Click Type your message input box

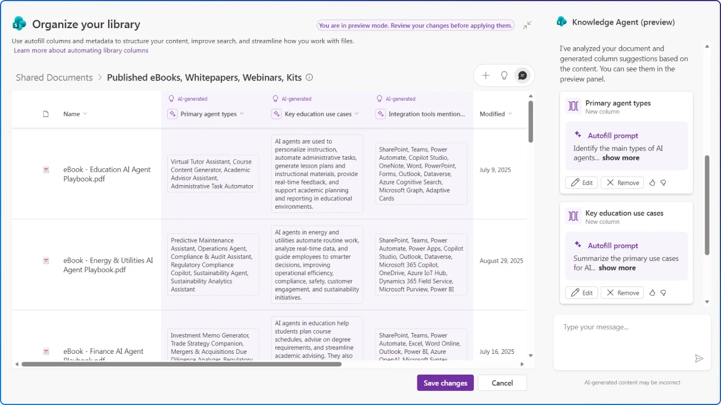tap(620, 327)
